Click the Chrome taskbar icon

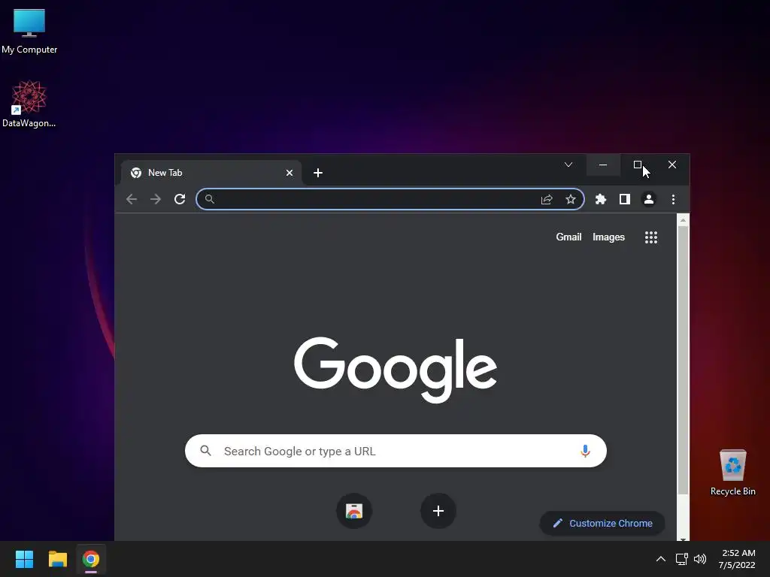(x=90, y=559)
